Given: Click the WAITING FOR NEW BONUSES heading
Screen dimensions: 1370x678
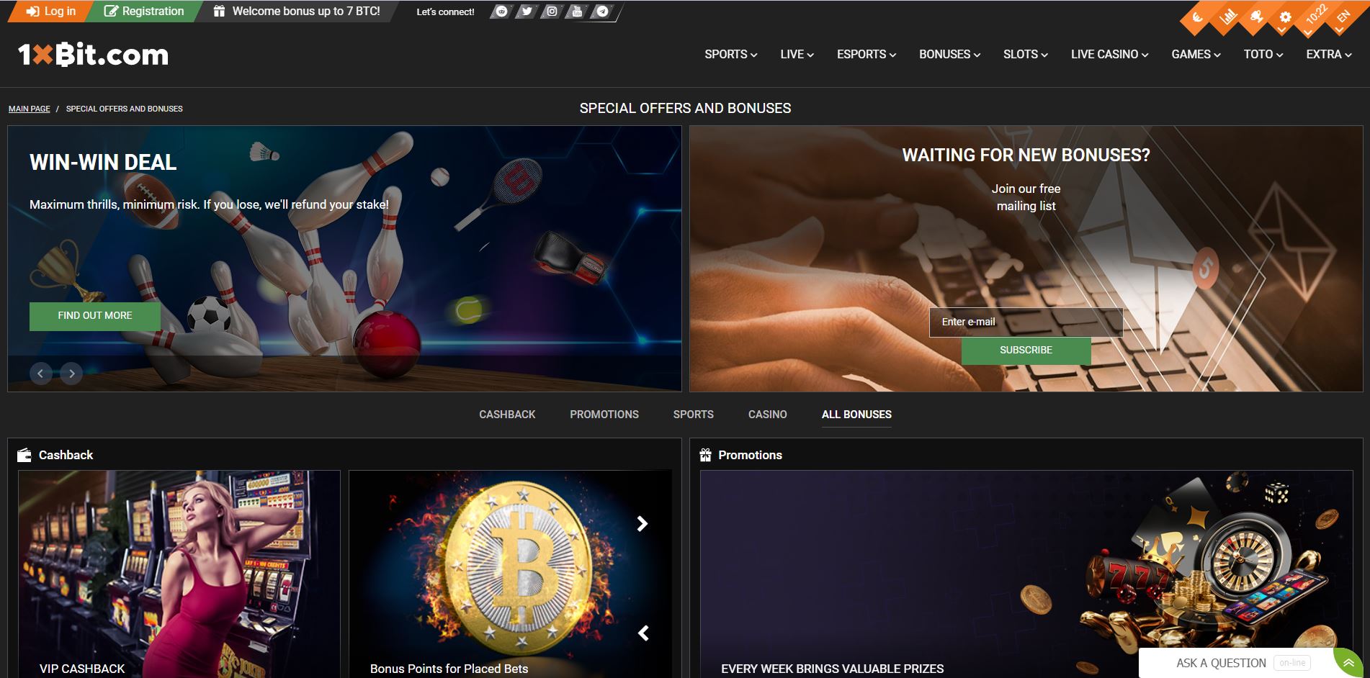Looking at the screenshot, I should tap(1026, 155).
